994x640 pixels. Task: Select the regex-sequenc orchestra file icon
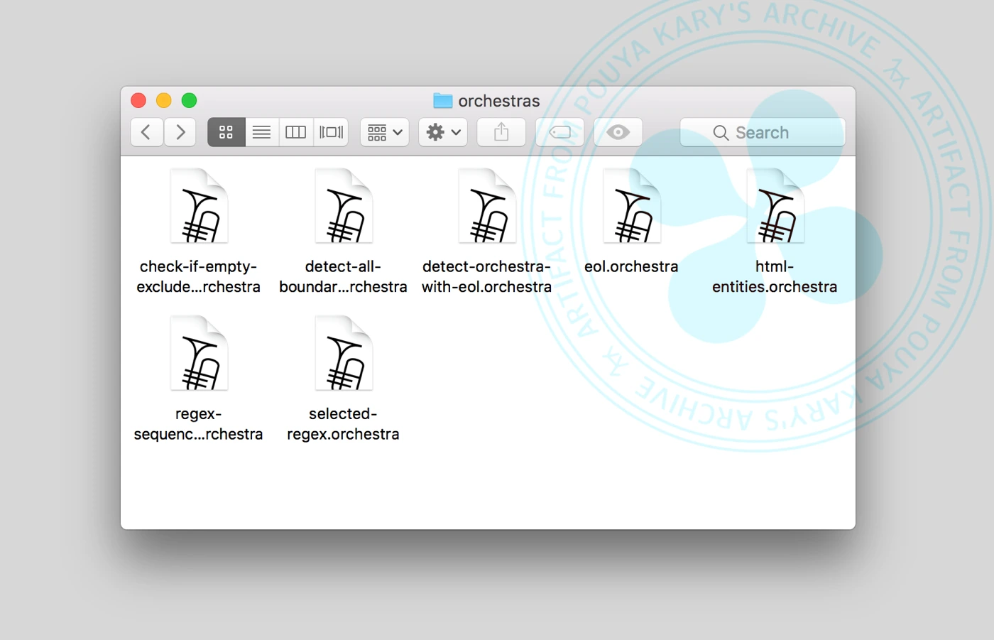199,354
